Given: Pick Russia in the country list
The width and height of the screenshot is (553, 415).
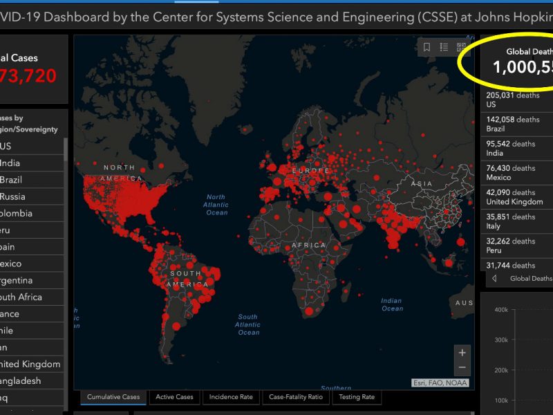Looking at the screenshot, I should [32, 196].
